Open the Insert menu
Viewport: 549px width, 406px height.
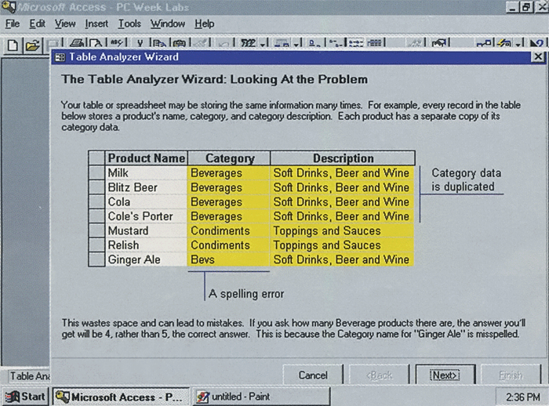97,24
